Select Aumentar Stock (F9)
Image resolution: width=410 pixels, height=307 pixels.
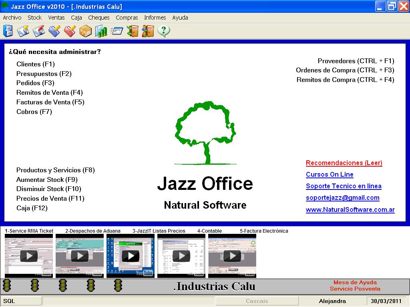pos(47,179)
